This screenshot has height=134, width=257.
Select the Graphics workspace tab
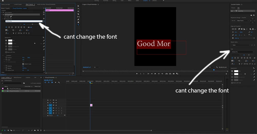coord(145,1)
